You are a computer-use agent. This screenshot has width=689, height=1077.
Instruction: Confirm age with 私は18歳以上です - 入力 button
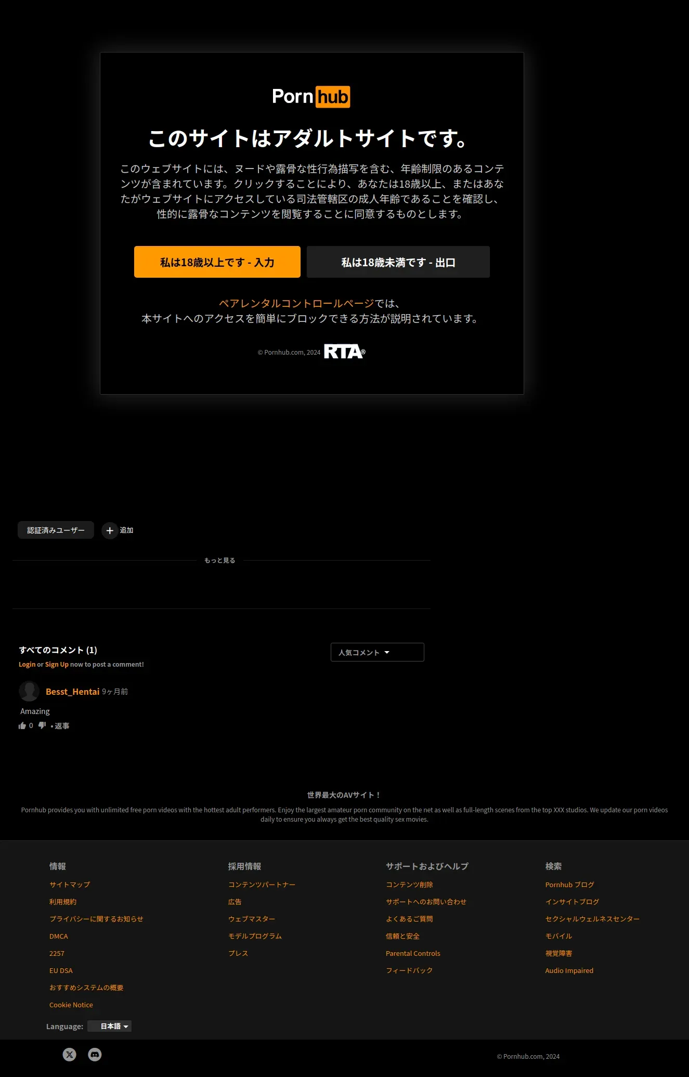(217, 262)
